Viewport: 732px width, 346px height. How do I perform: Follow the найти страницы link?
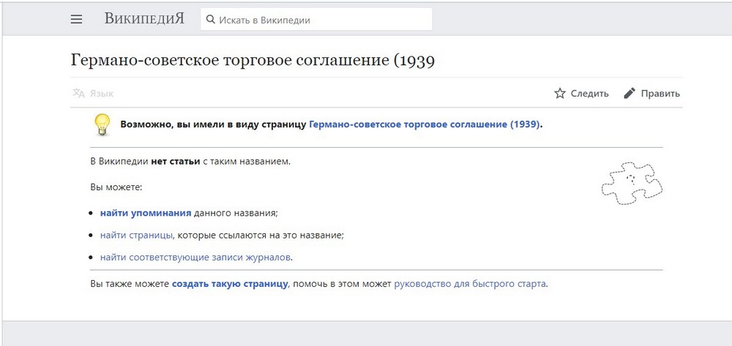tap(136, 235)
